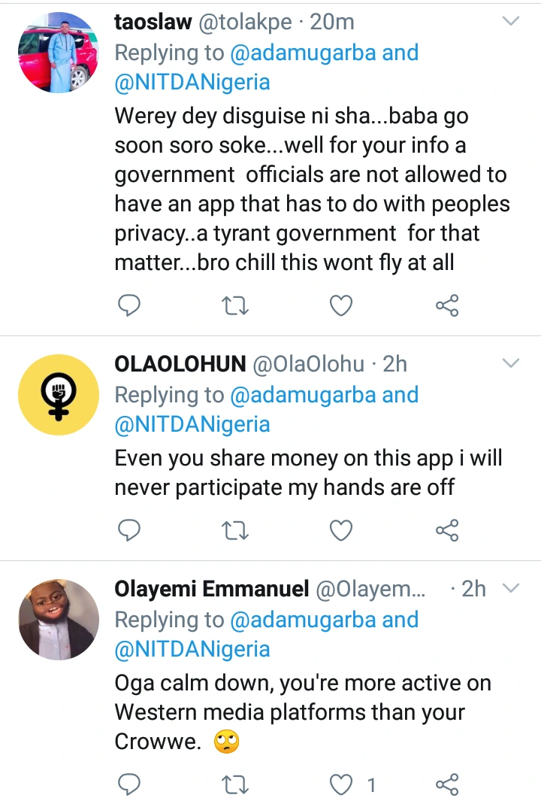
Task: Like Olayemi Emmanuel's Crowwe tweet
Action: (x=342, y=785)
